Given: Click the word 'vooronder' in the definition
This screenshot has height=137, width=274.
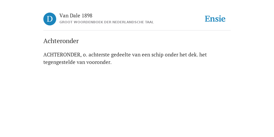Looking at the screenshot, I should coord(99,62).
